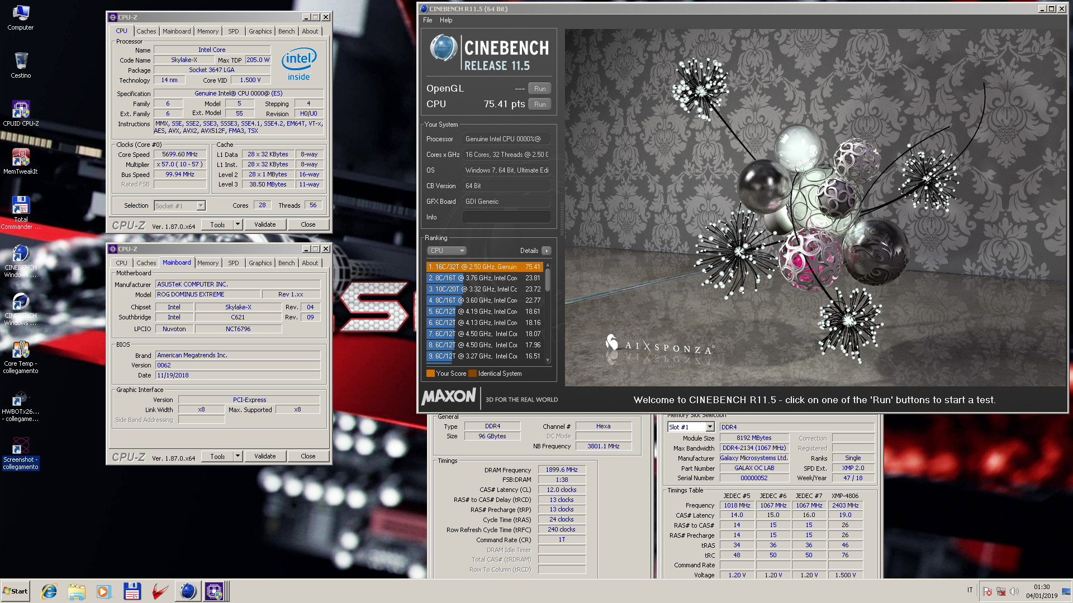
Task: Switch to Caches tab in top CPU-Z window
Action: pyautogui.click(x=146, y=31)
